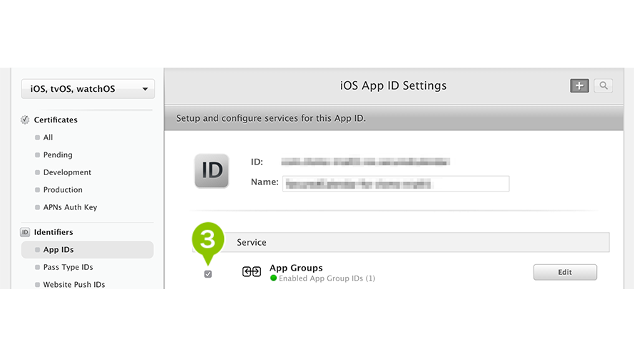Open Development certificates
The width and height of the screenshot is (634, 356).
pos(67,172)
